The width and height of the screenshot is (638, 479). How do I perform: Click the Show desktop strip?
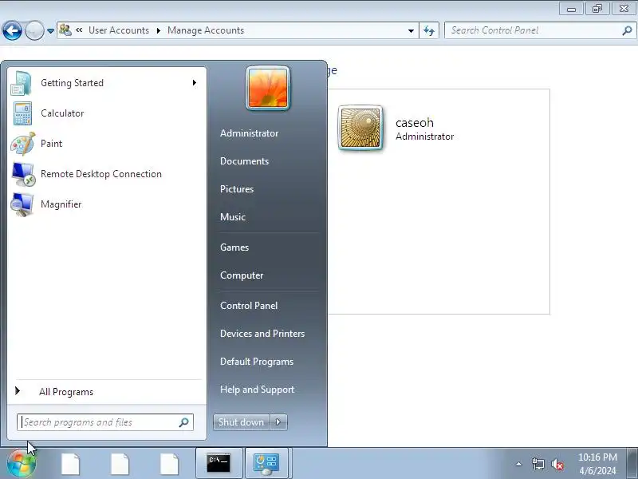pos(632,464)
